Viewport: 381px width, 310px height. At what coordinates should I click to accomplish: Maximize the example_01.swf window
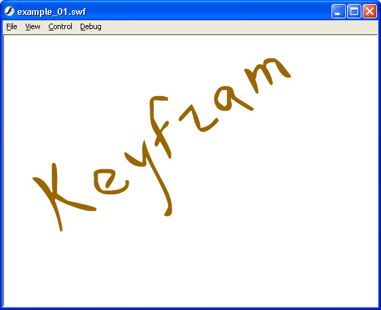tap(354, 11)
